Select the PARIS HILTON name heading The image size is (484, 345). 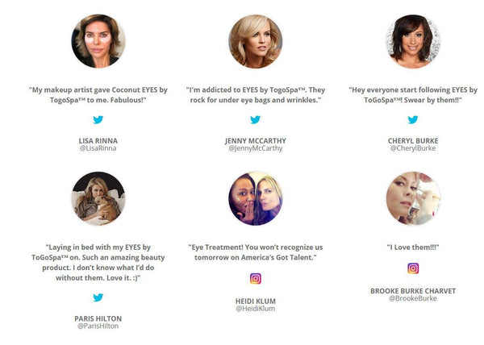pos(98,318)
